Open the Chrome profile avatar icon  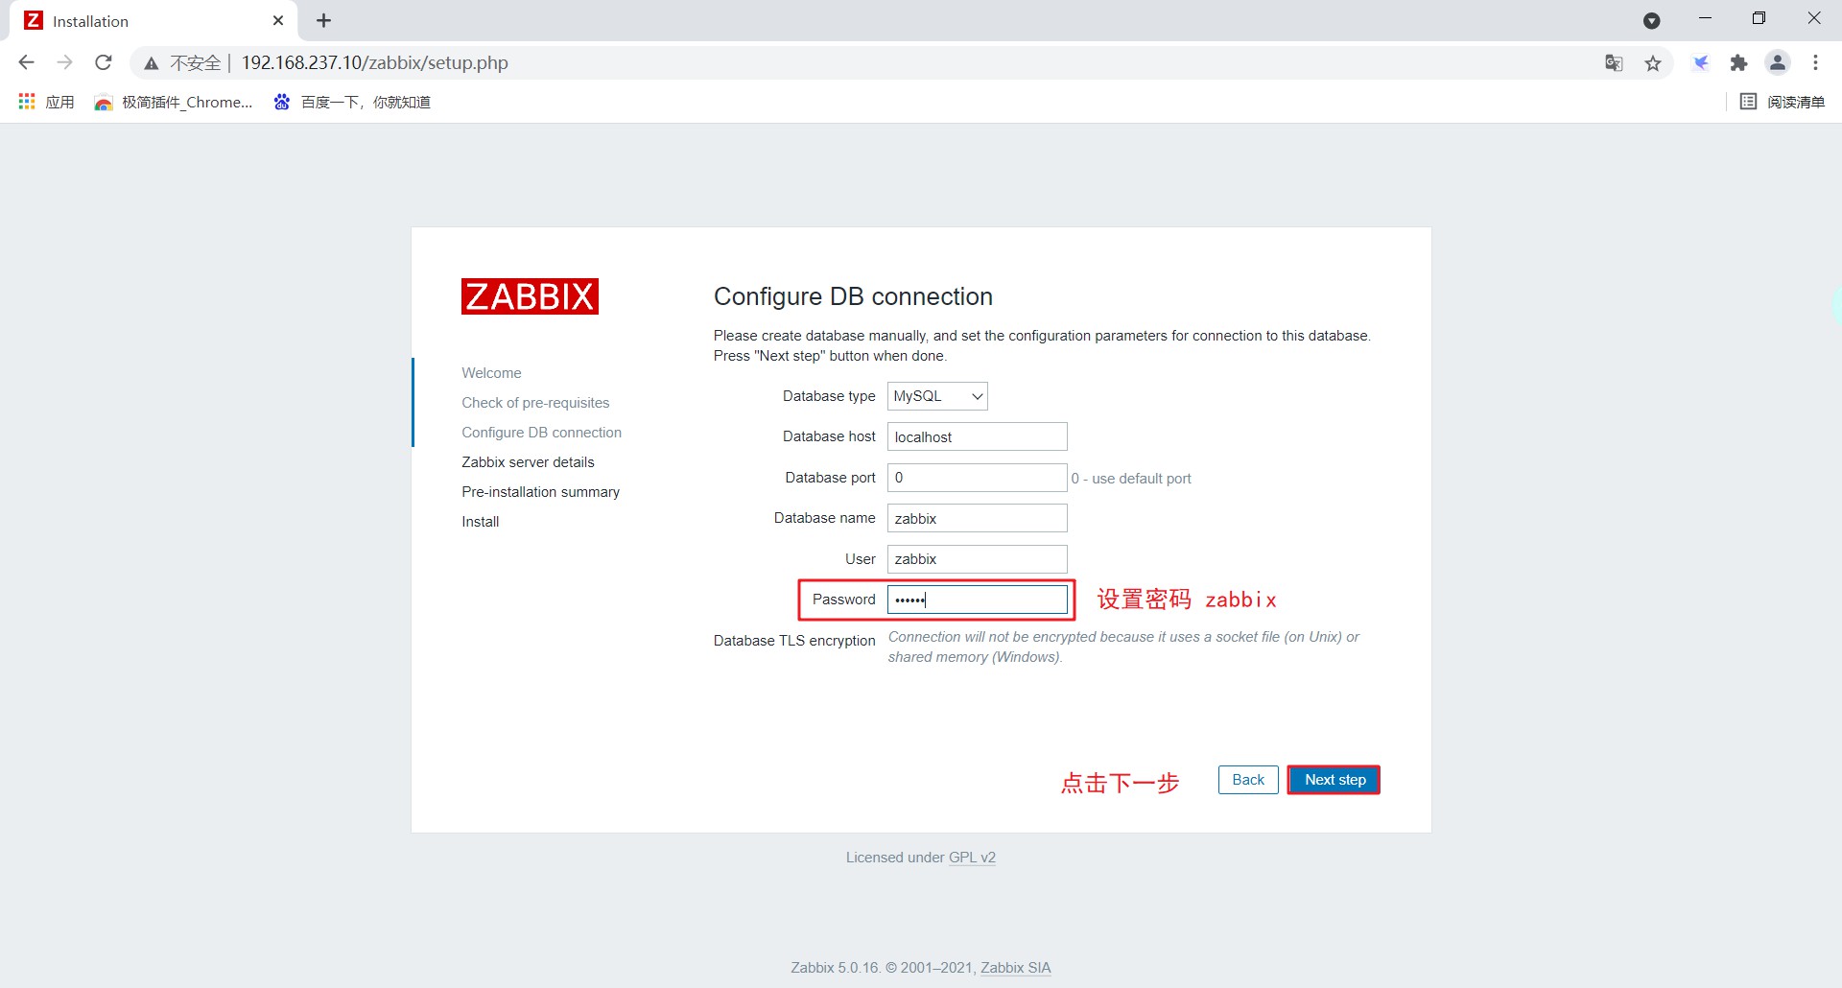(1778, 63)
